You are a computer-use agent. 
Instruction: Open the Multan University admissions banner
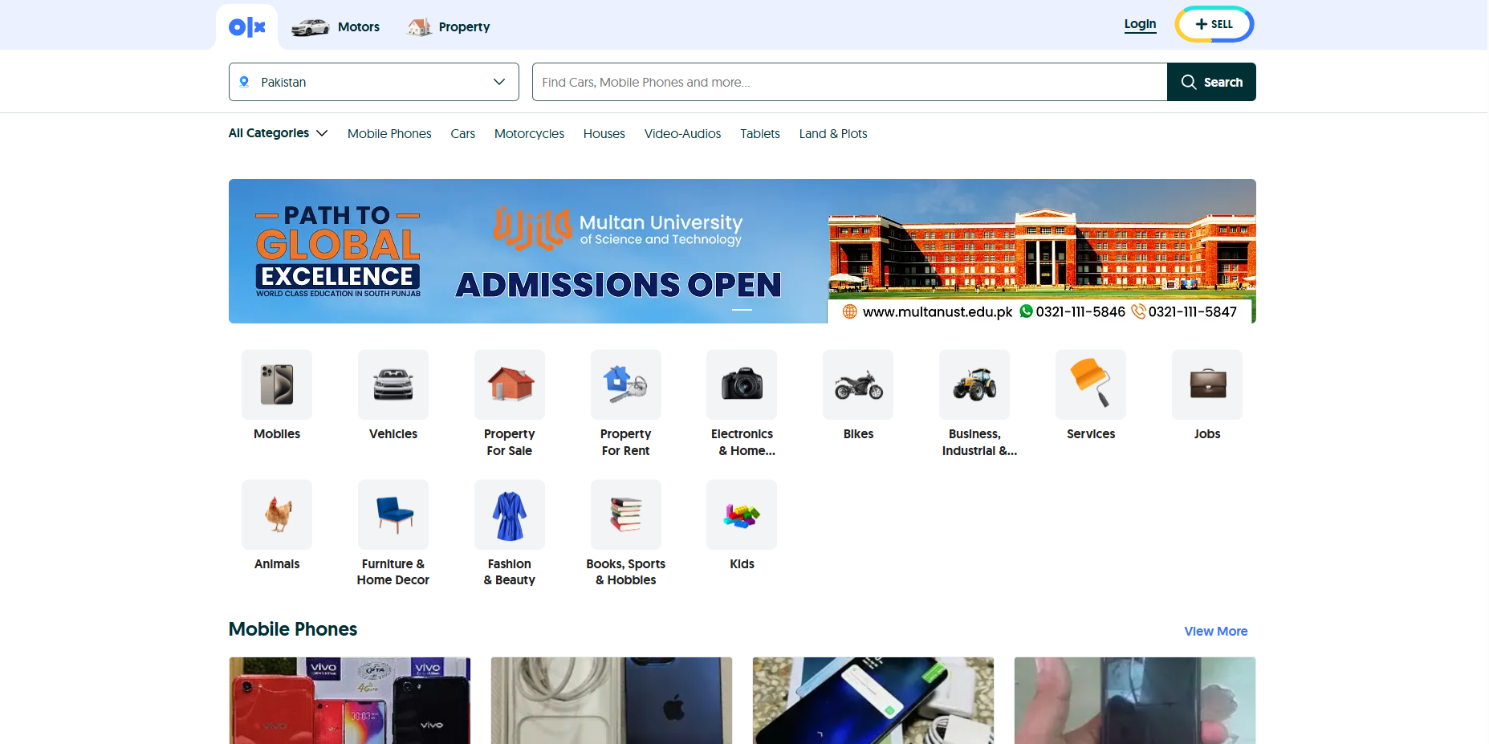click(742, 251)
